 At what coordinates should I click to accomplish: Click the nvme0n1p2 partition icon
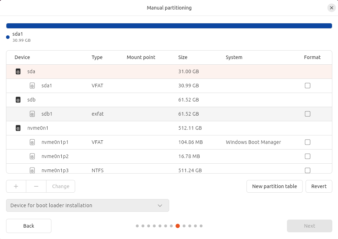32,156
